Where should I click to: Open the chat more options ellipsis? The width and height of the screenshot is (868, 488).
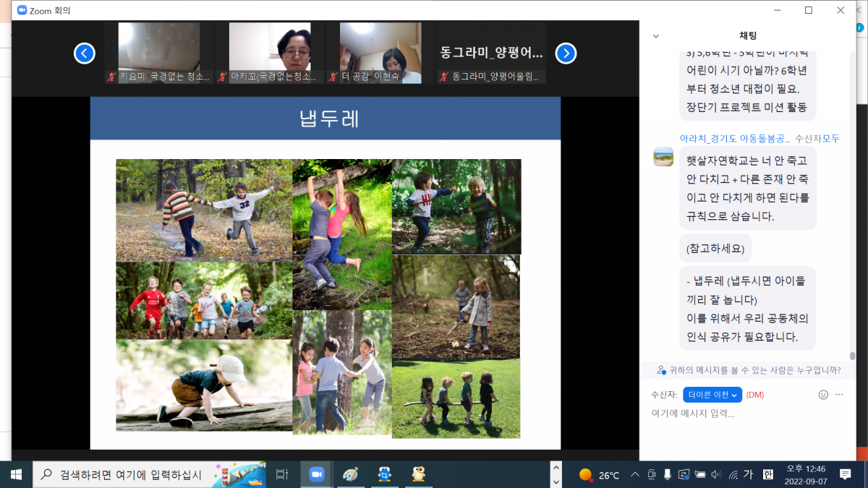tap(839, 395)
